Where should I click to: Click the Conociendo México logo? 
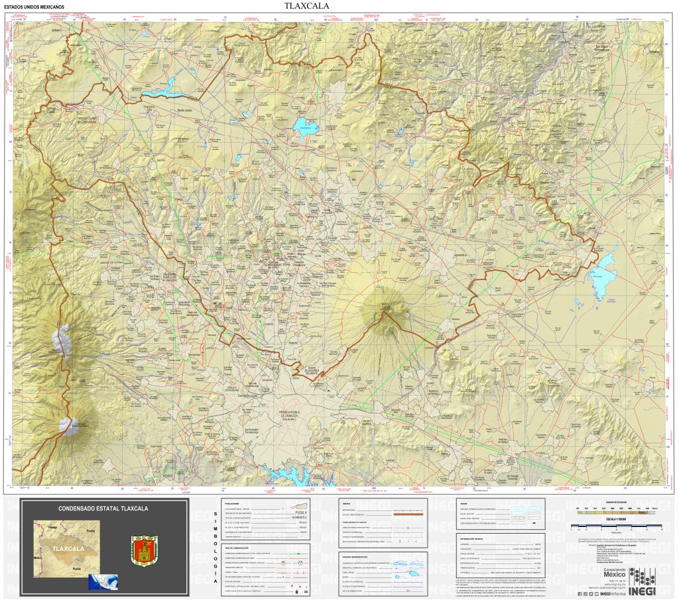[615, 572]
